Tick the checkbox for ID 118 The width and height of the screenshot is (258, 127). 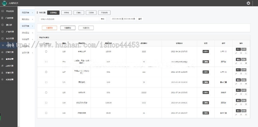click(46, 51)
